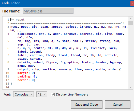
Task: Click the 'output' selector on line 9
Action: click(23, 69)
